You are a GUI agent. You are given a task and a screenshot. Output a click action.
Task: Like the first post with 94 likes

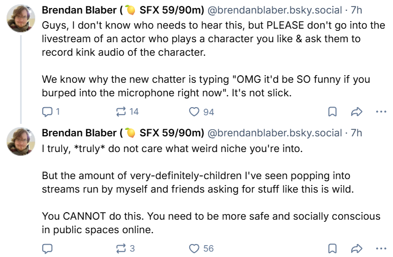(x=202, y=111)
